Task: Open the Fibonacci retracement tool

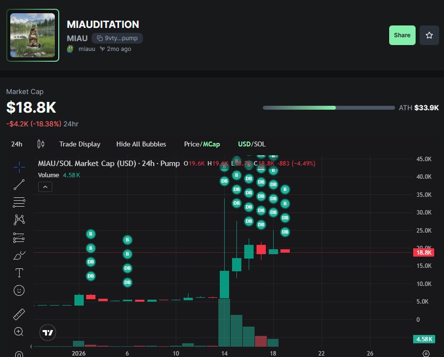Action: pyautogui.click(x=19, y=202)
